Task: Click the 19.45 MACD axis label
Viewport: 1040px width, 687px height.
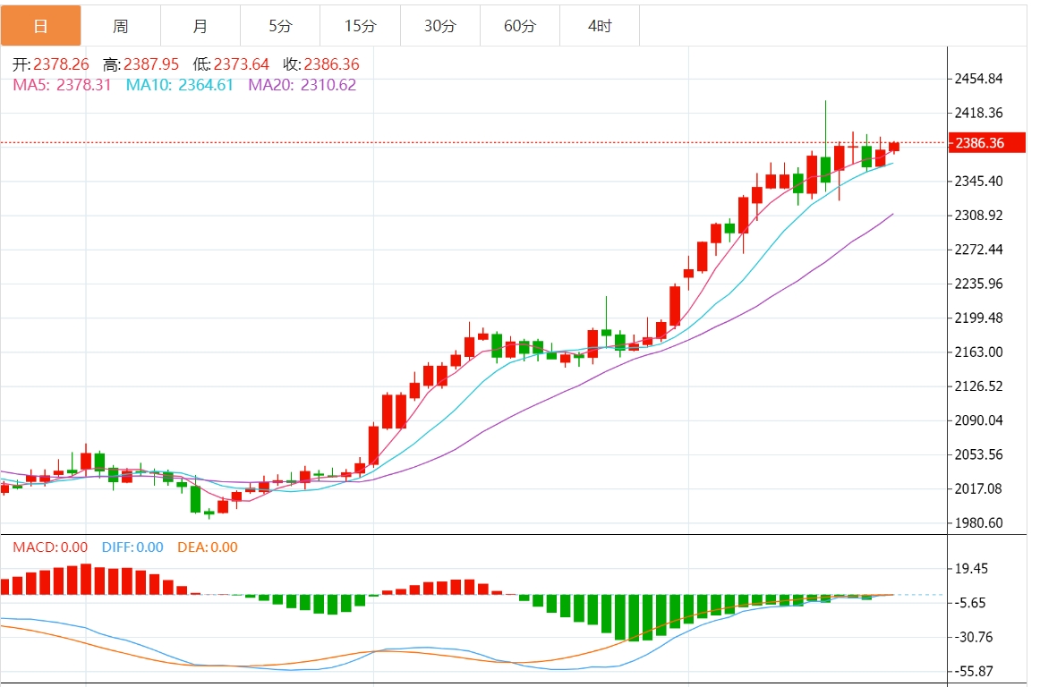Action: click(x=971, y=569)
